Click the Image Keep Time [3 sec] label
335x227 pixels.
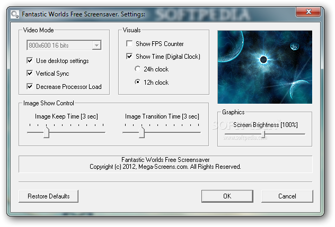[66, 116]
